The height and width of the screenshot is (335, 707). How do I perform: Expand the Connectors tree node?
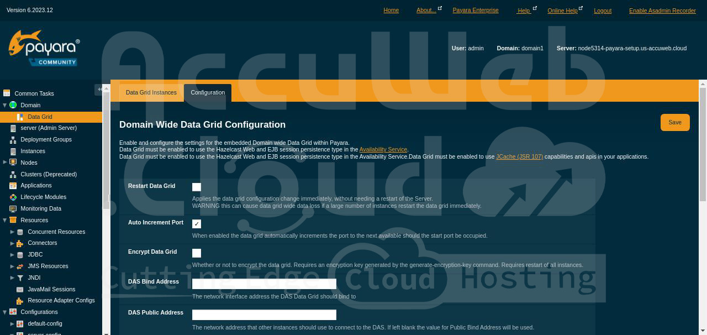(x=12, y=243)
